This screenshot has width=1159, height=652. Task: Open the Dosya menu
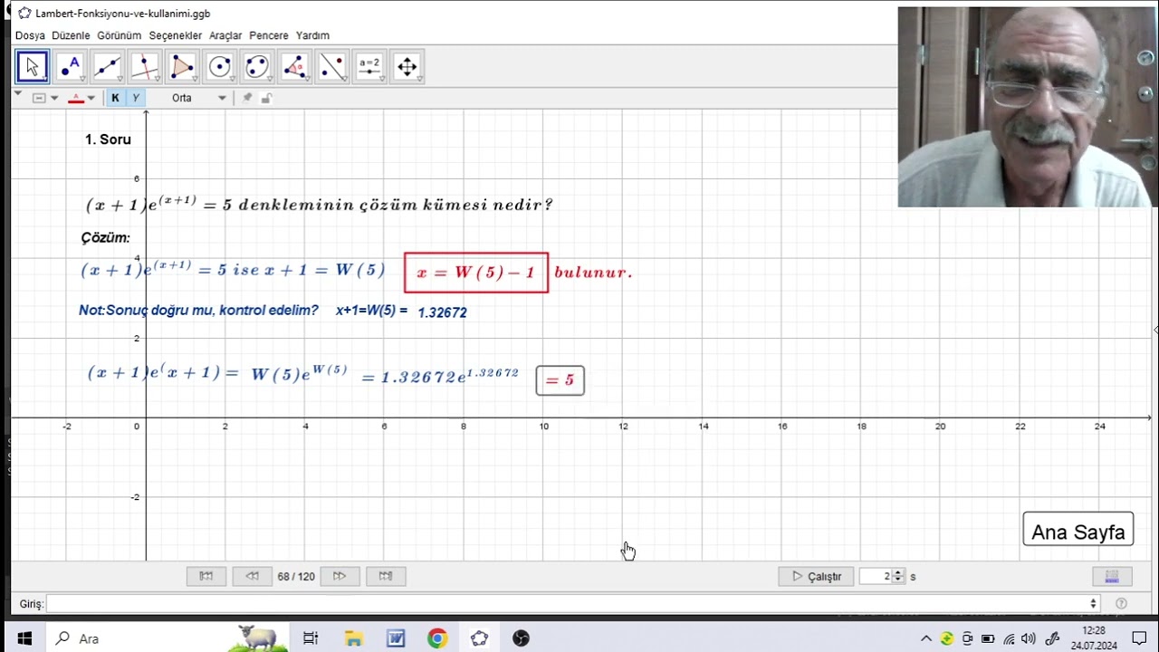[x=30, y=35]
